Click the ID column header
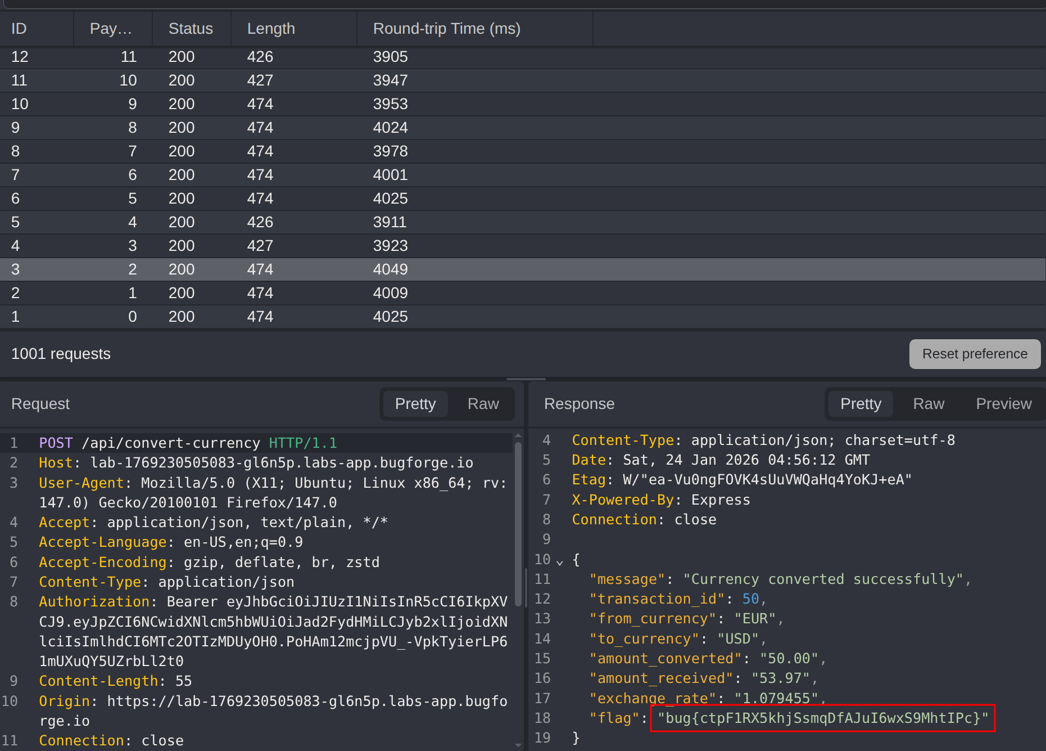Screen dimensions: 1046x751 [19, 29]
